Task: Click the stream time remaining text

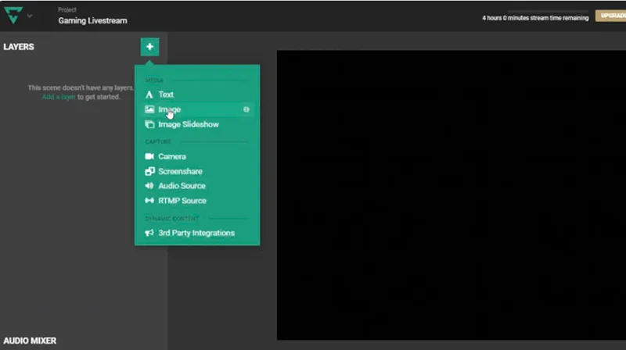Action: (x=535, y=18)
